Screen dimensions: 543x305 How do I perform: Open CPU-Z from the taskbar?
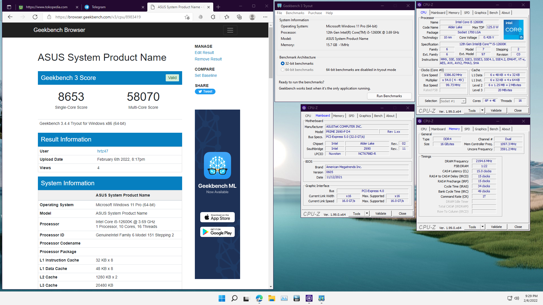[309, 298]
